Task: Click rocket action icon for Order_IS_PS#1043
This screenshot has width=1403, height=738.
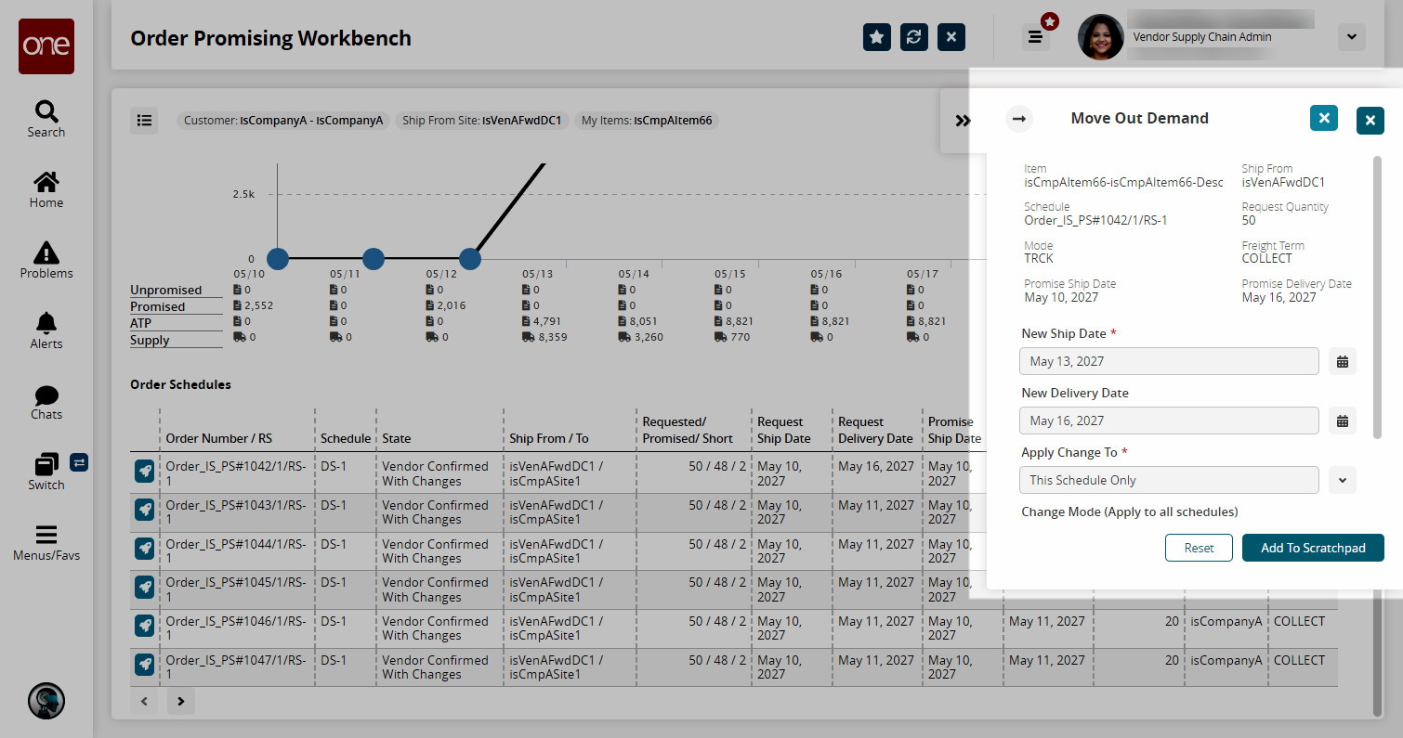Action: (144, 509)
